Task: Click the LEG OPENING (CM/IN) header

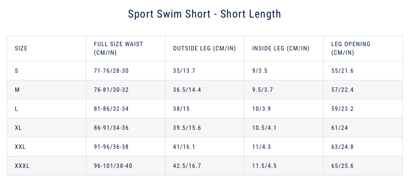Action: pyautogui.click(x=351, y=49)
